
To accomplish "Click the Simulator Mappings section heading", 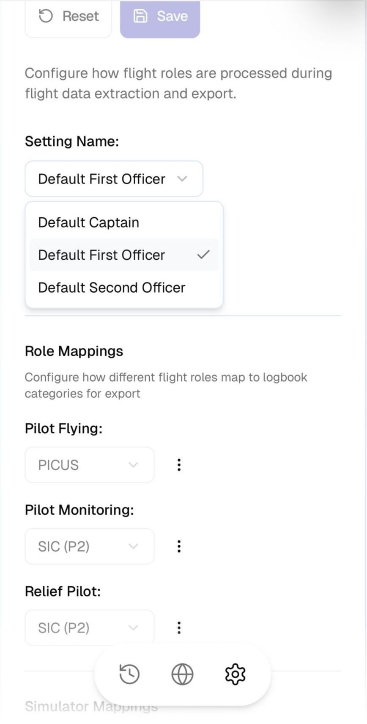I will [91, 706].
